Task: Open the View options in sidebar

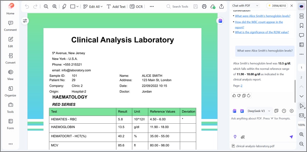Action: click(10, 75)
